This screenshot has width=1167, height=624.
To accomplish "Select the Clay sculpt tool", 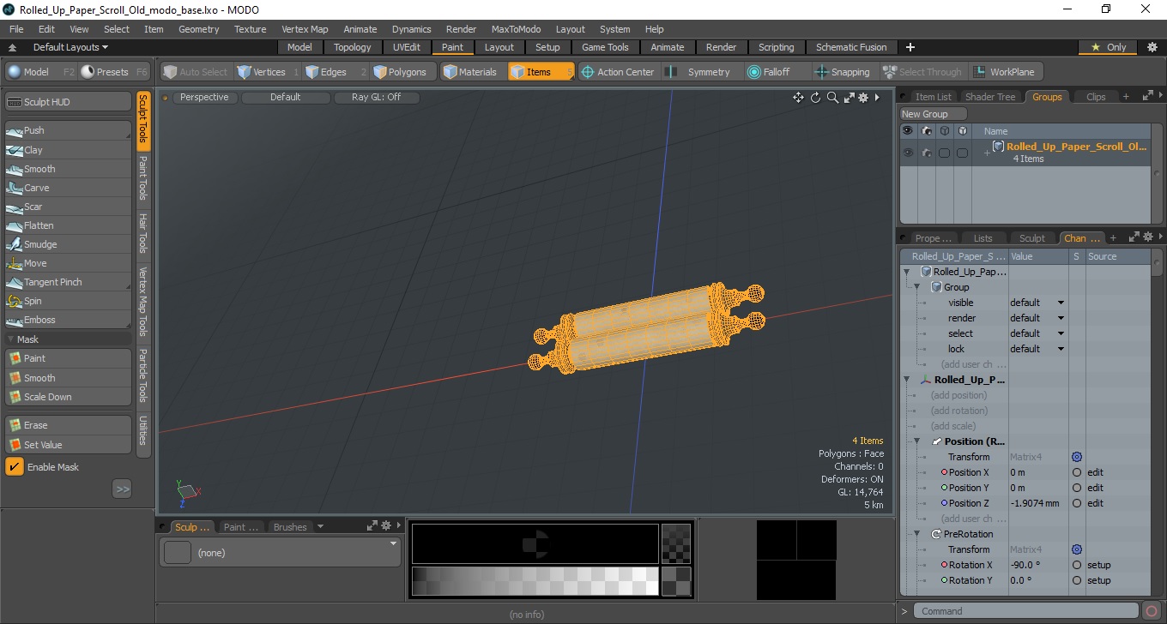I will pos(69,150).
